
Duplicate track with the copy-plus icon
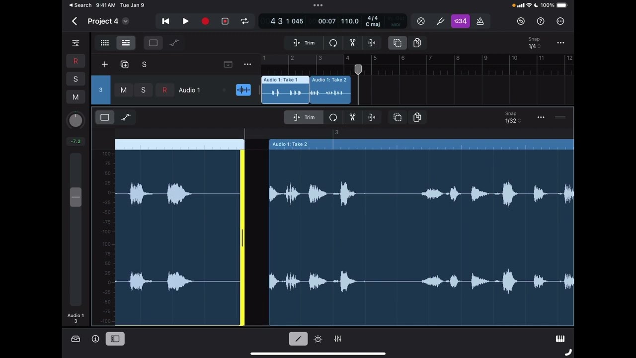coord(124,64)
